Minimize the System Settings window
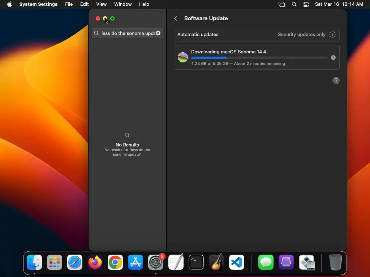The height and width of the screenshot is (277, 370). pyautogui.click(x=105, y=18)
